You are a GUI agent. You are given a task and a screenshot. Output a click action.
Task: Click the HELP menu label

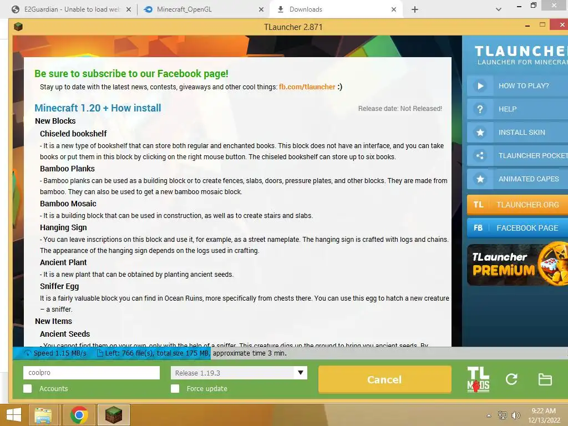pyautogui.click(x=508, y=109)
